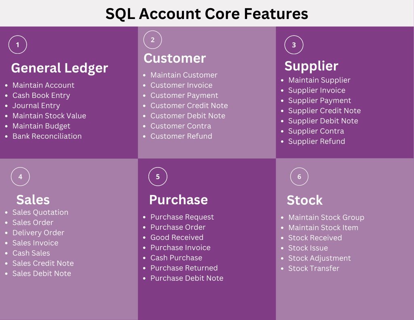The width and height of the screenshot is (414, 320).
Task: Click the Supplier section heading
Action: coord(311,66)
